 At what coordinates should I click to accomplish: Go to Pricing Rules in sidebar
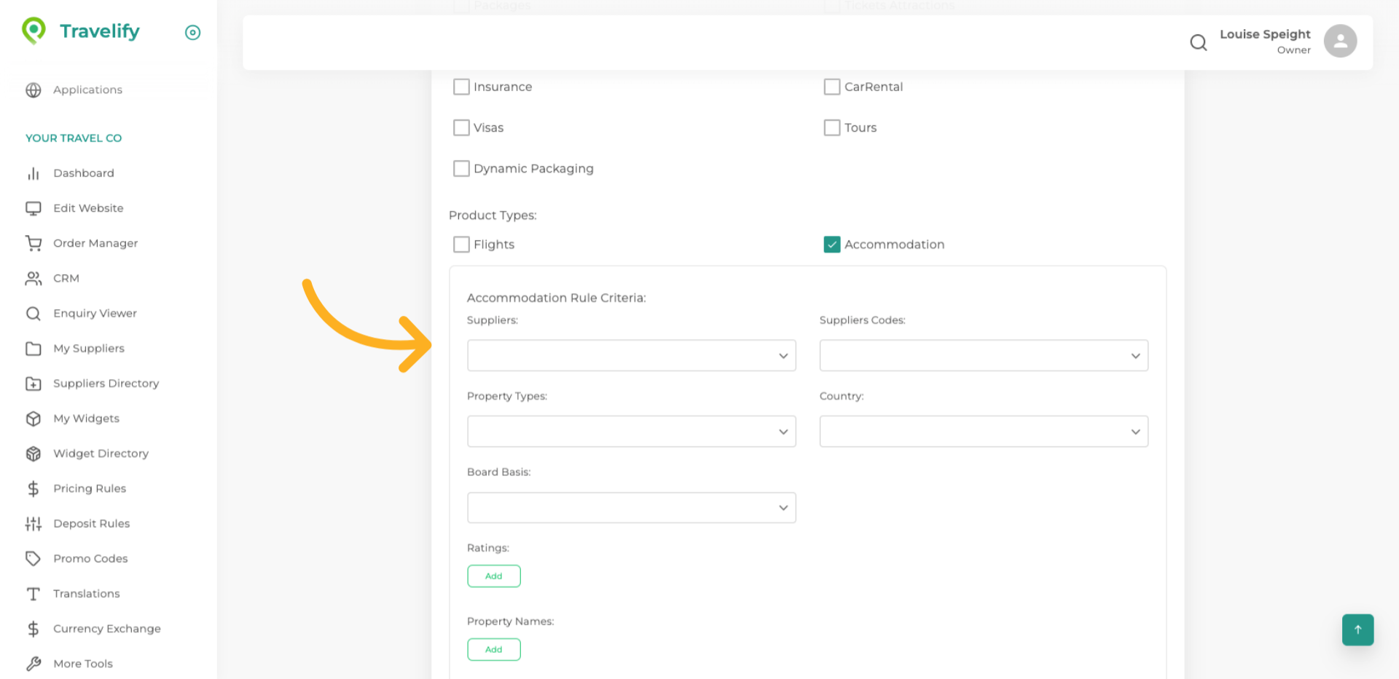[90, 488]
